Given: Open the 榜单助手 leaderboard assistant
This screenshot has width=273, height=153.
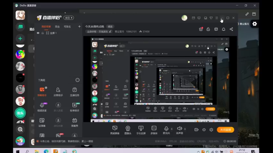Looking at the screenshot, I should 74,107.
